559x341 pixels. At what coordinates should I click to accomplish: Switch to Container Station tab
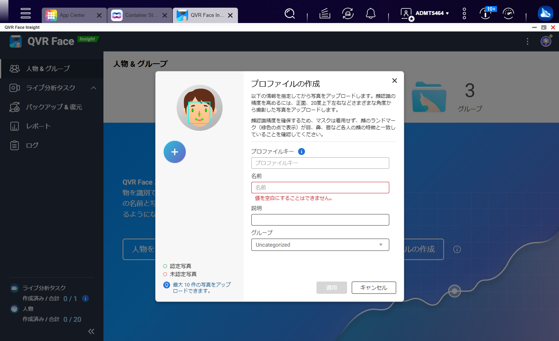coord(140,15)
